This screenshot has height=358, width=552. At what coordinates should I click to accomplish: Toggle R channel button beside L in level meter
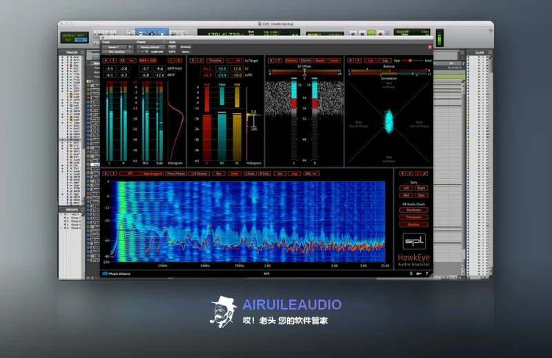coord(179,61)
